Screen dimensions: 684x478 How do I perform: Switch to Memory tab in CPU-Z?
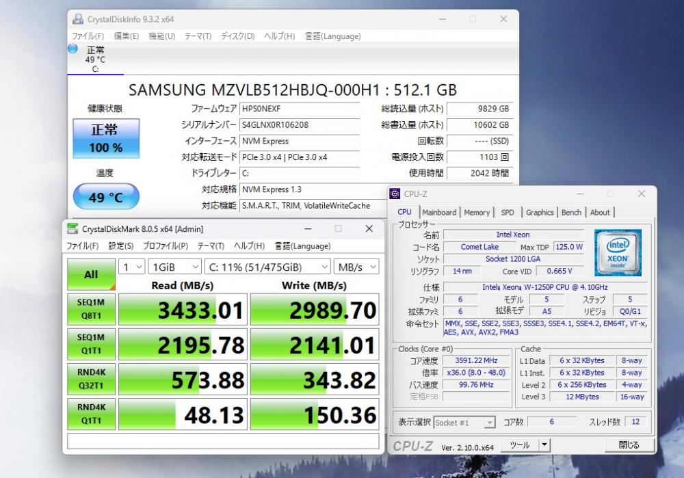477,213
